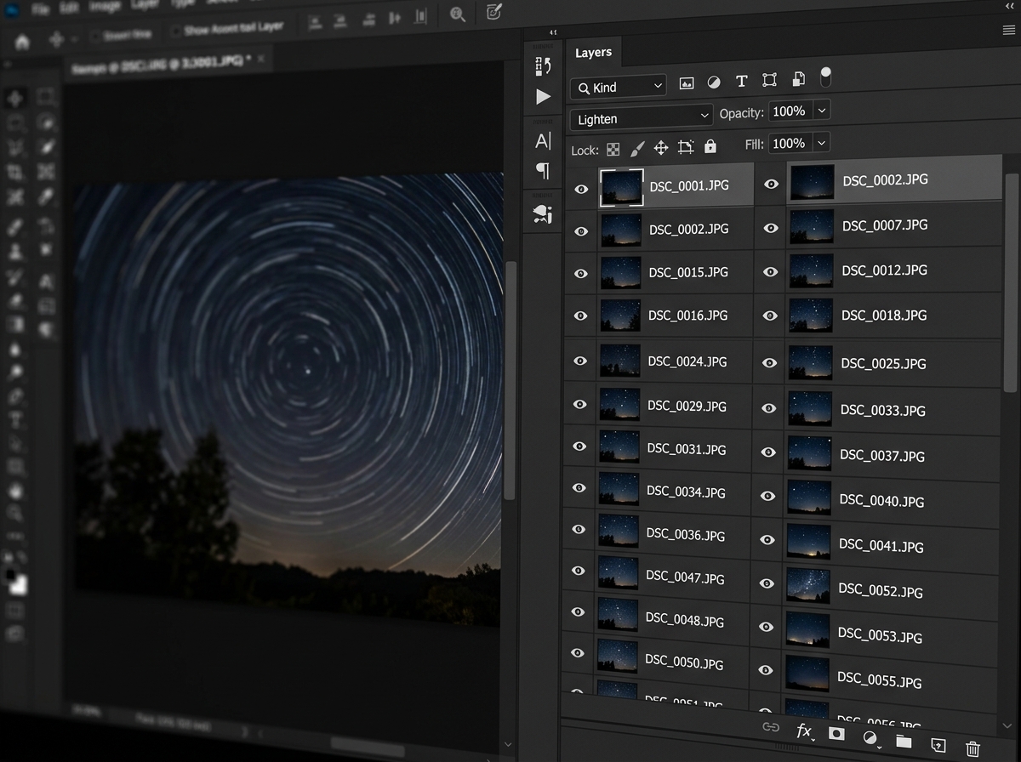Click the filter by adjustment layers icon
Screen dimensions: 1021x762
click(713, 82)
